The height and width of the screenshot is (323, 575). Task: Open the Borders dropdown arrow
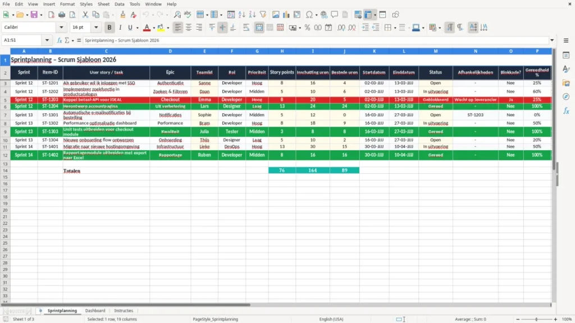tap(395, 28)
